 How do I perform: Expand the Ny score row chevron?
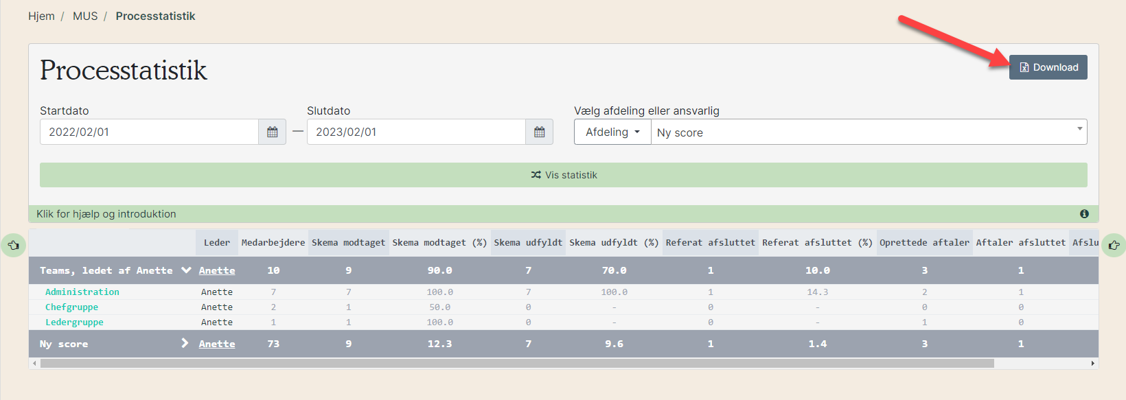(185, 343)
